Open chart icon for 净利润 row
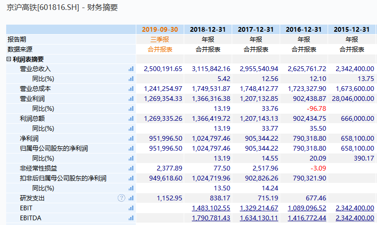The image size is (377, 225). [131, 139]
